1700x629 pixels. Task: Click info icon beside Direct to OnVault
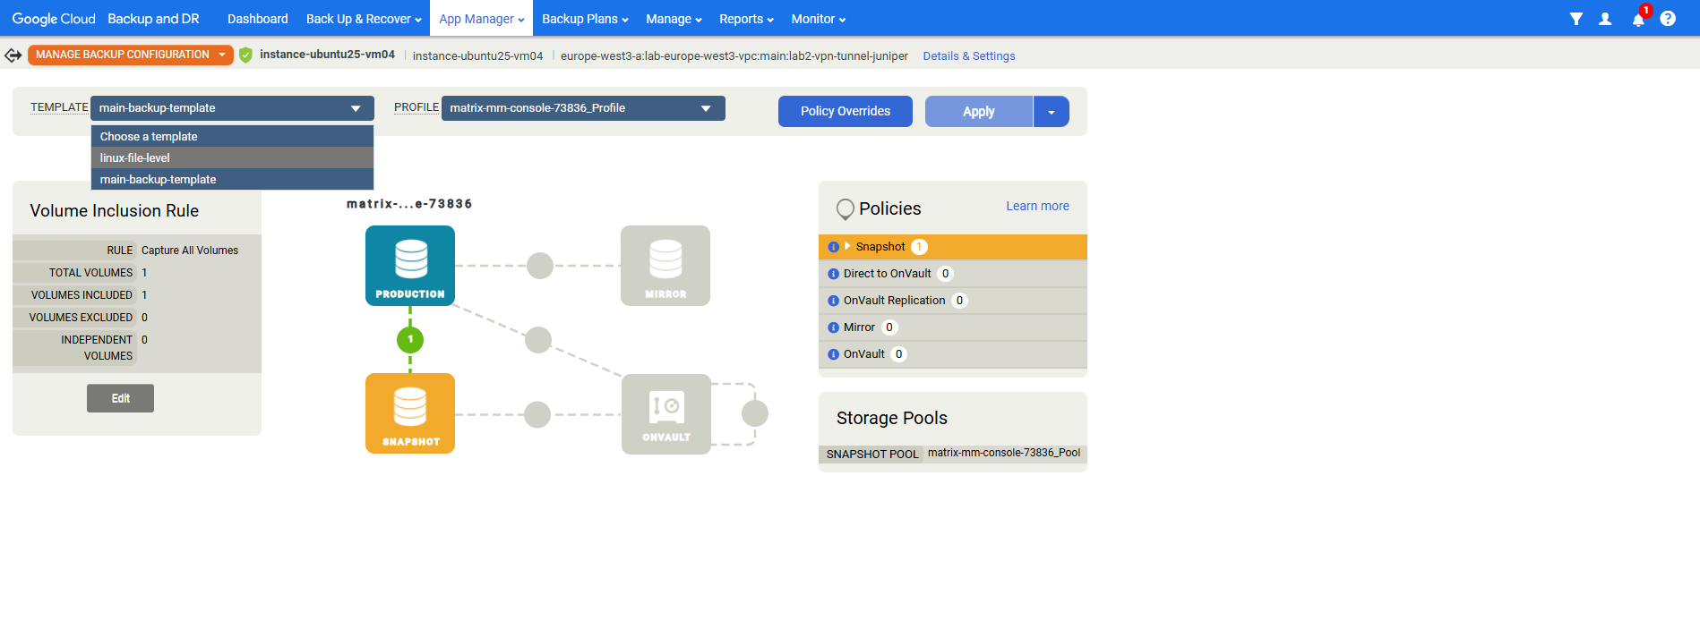pyautogui.click(x=833, y=274)
